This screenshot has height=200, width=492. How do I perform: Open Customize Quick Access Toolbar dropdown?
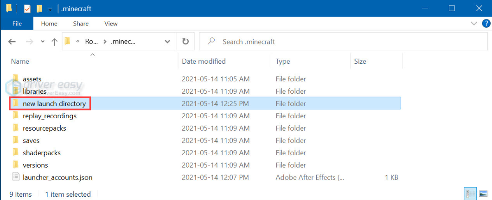coord(50,9)
